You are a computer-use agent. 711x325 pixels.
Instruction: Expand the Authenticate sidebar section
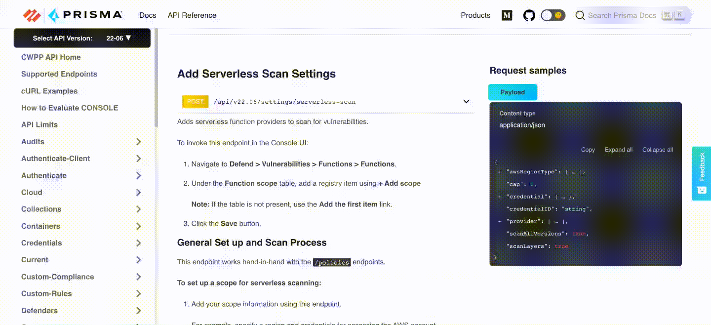(x=82, y=175)
